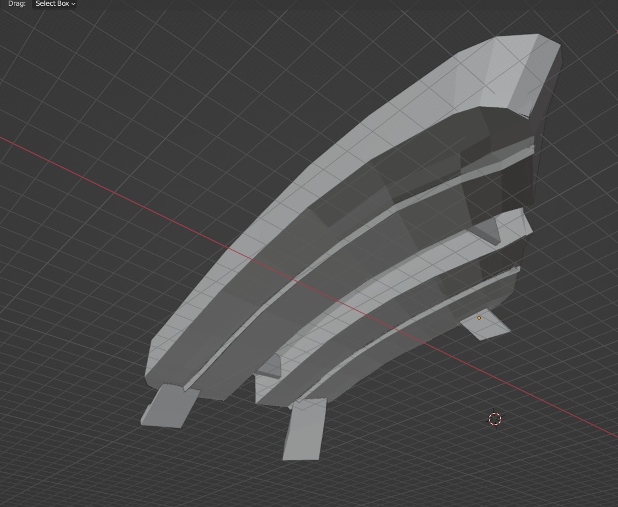Click the orange object origin point
Image resolution: width=618 pixels, height=507 pixels.
coord(479,318)
